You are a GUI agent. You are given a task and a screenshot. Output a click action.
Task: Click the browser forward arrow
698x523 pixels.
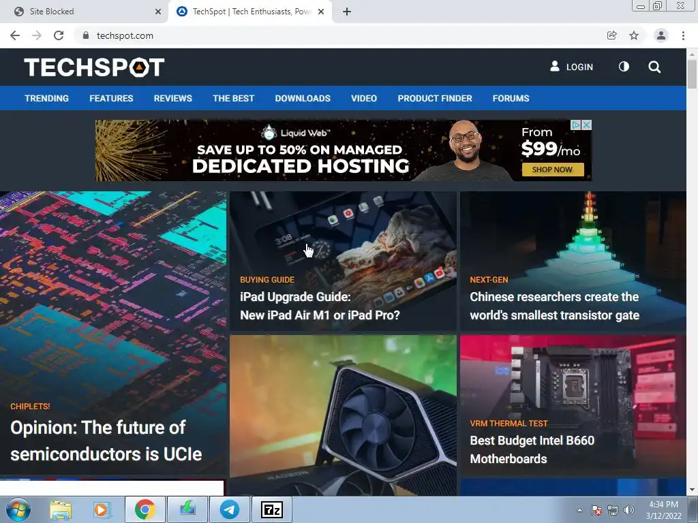37,35
